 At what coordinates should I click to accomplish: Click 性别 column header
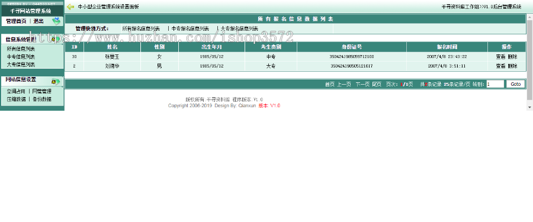[159, 47]
